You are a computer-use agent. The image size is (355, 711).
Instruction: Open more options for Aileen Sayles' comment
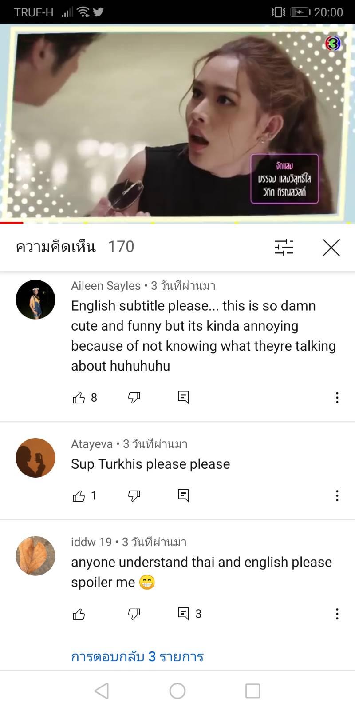tap(337, 397)
